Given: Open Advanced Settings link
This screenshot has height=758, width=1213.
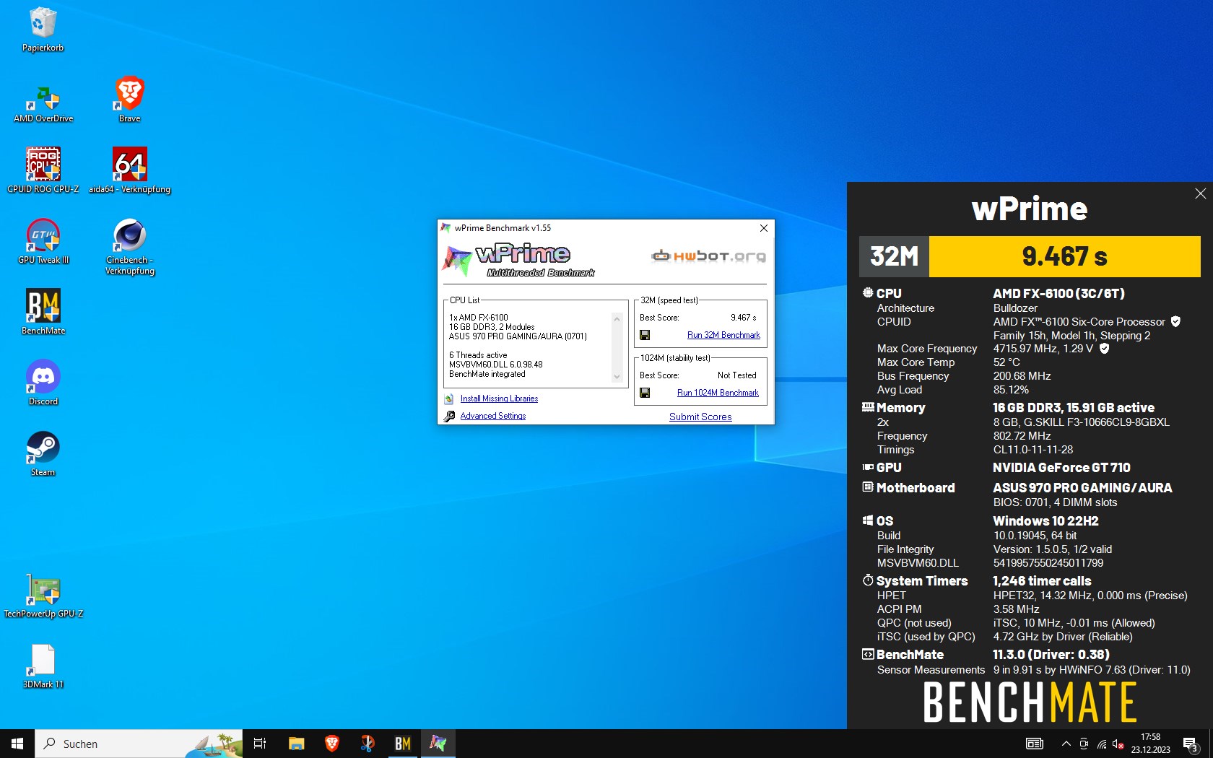Looking at the screenshot, I should tap(493, 416).
